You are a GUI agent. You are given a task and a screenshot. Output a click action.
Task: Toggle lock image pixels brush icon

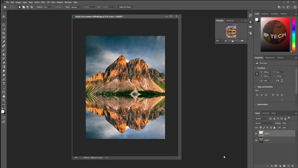pyautogui.click(x=264, y=127)
